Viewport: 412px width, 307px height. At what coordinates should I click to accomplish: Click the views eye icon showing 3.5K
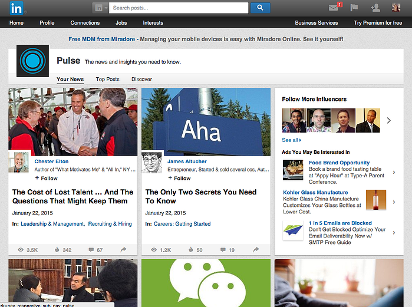point(21,250)
